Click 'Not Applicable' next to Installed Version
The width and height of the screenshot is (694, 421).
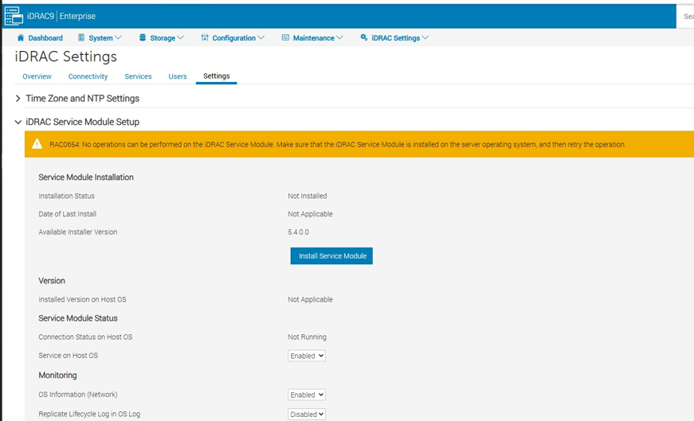[310, 299]
